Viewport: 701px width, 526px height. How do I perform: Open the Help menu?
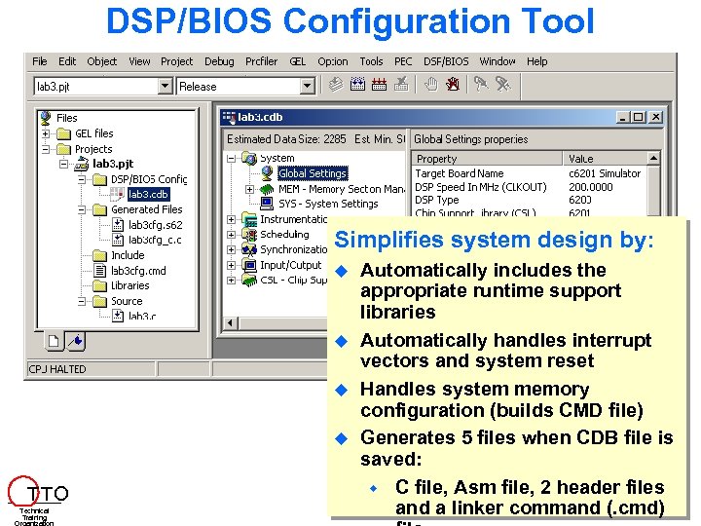536,61
